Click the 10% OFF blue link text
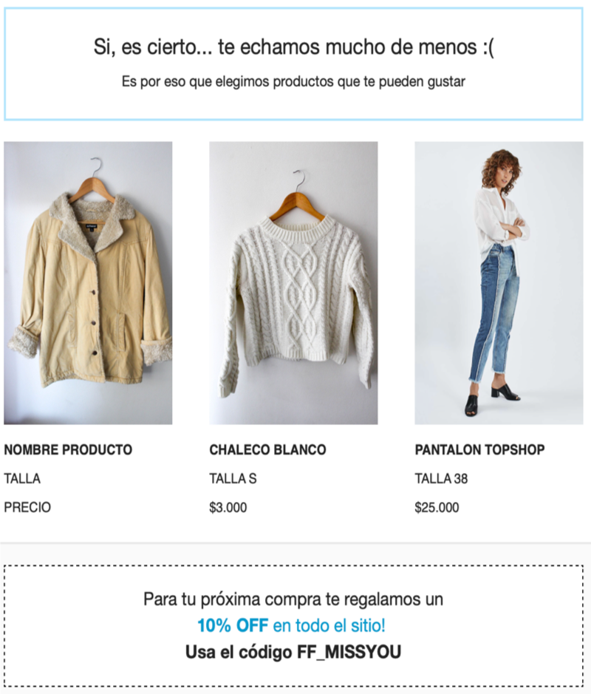The height and width of the screenshot is (694, 591). (233, 625)
